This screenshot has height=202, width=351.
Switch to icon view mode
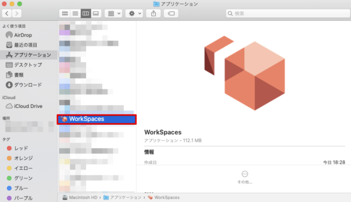tap(65, 14)
